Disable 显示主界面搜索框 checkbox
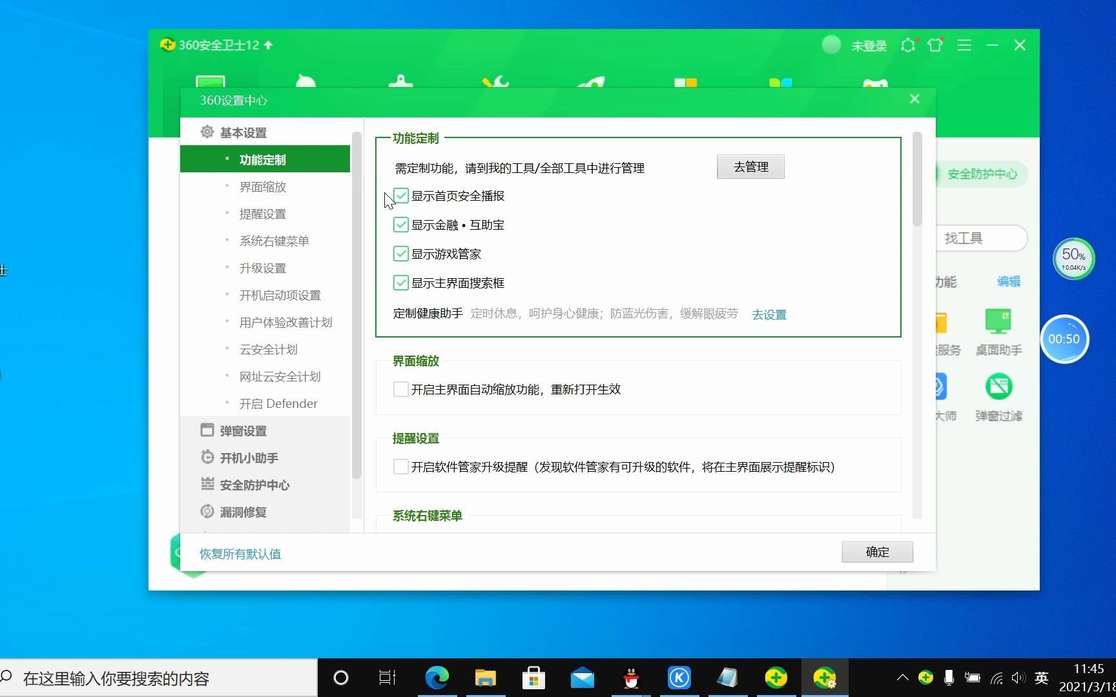 (x=400, y=283)
